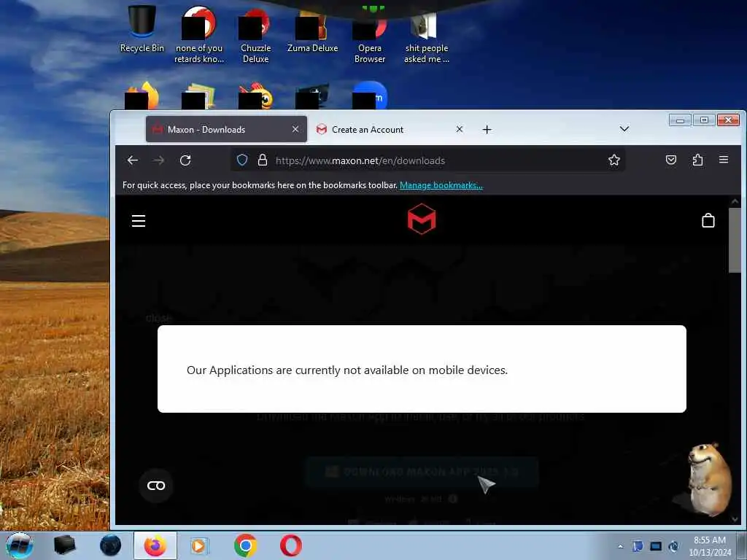Open the Save to Pocket button
Image resolution: width=747 pixels, height=560 pixels.
coord(671,160)
